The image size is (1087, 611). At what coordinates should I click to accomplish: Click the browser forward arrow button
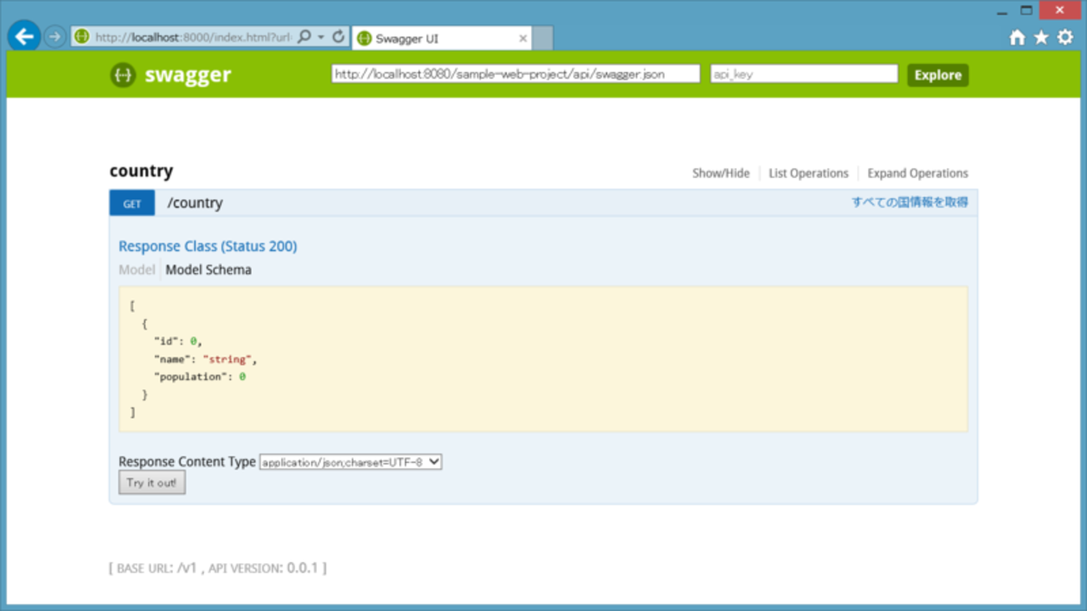[55, 38]
